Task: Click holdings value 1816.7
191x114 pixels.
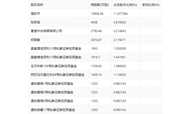Action: pos(95,57)
